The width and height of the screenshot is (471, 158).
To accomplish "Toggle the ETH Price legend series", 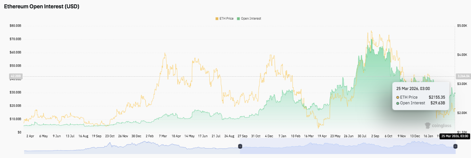I will (x=225, y=18).
